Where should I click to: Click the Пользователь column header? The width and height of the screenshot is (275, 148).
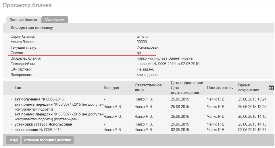220,88
